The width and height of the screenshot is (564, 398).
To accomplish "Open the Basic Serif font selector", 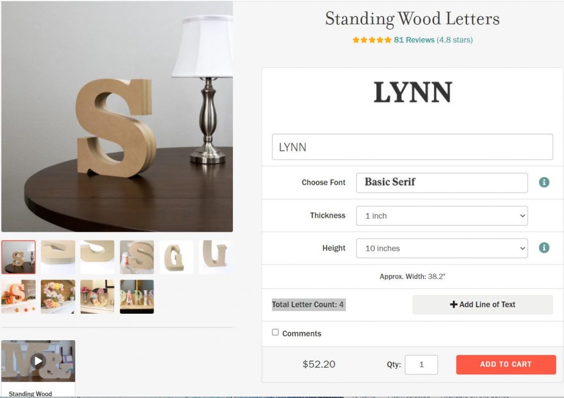I will tap(442, 183).
